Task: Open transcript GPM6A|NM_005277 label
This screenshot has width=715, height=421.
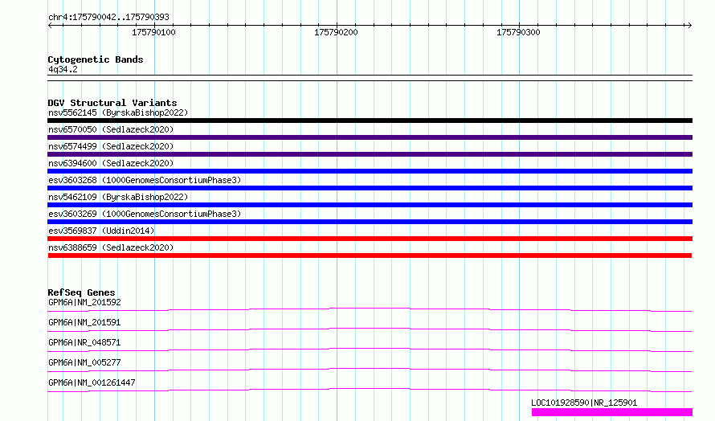Action: pyautogui.click(x=84, y=362)
